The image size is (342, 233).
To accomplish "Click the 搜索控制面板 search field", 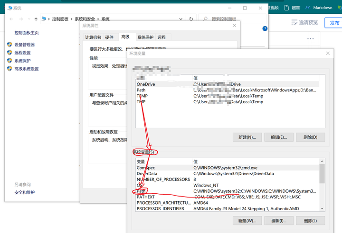I will [x=232, y=19].
